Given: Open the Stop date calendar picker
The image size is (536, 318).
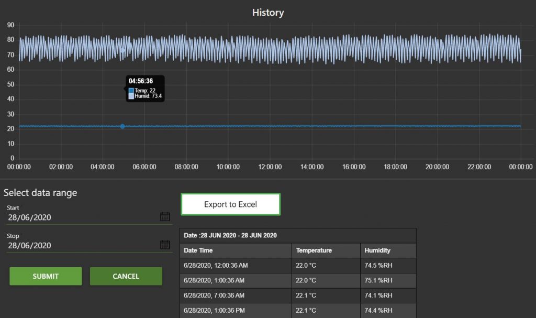Looking at the screenshot, I should point(165,245).
